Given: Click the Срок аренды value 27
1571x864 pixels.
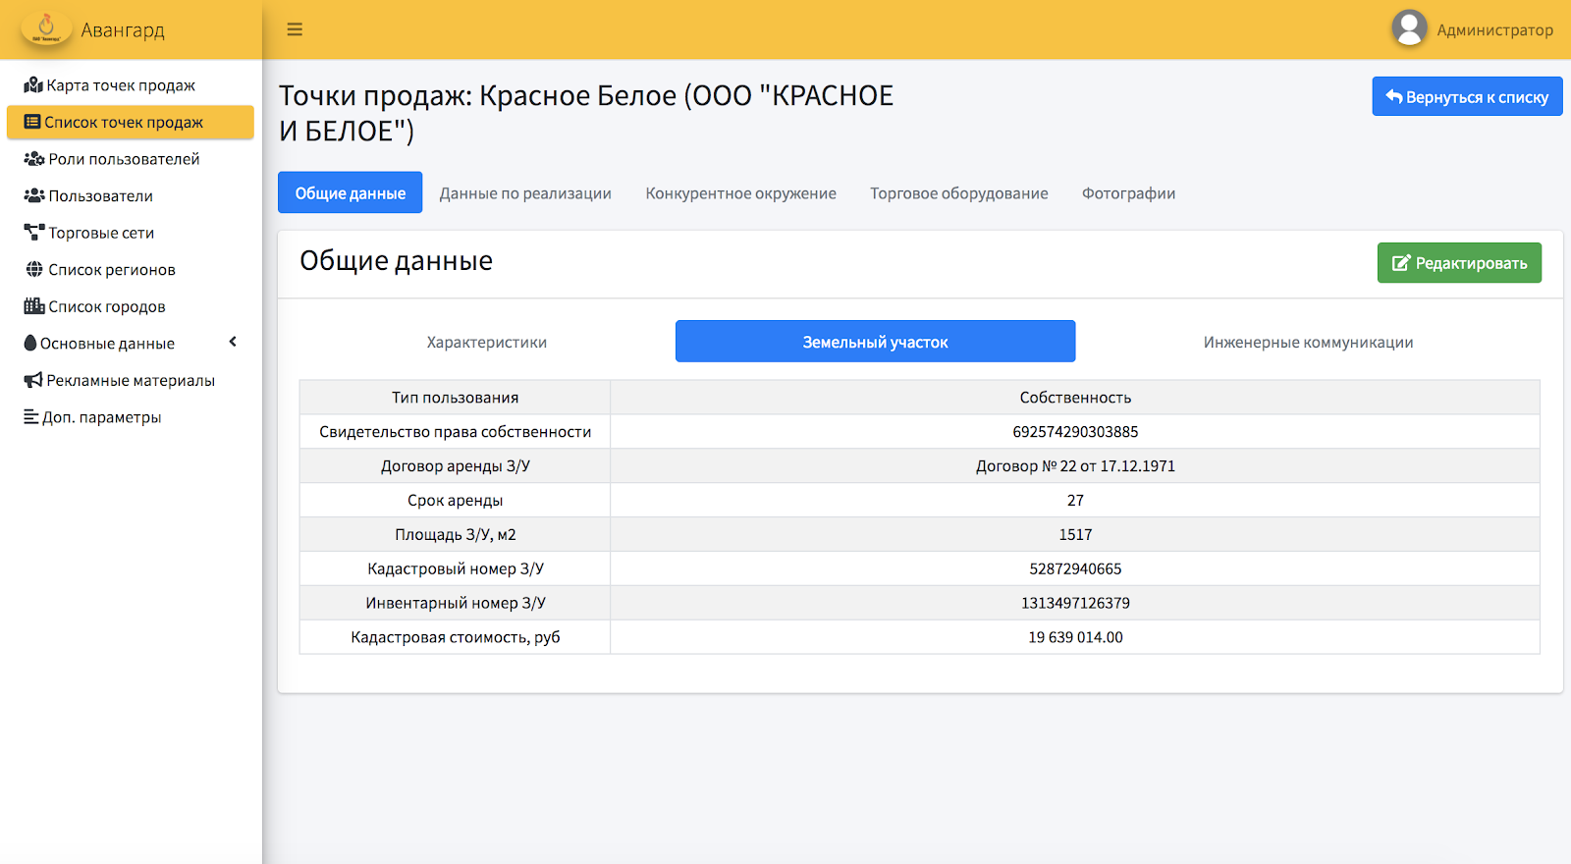Looking at the screenshot, I should coord(1075,501).
